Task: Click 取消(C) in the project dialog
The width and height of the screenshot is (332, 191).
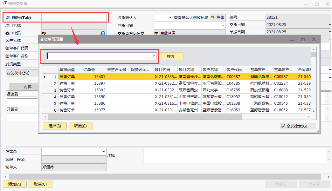Action: pyautogui.click(x=80, y=126)
